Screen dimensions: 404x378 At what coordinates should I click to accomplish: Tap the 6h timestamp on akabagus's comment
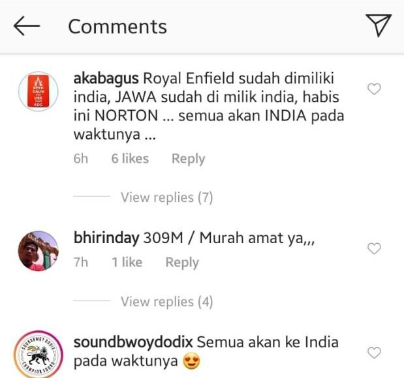coord(81,158)
